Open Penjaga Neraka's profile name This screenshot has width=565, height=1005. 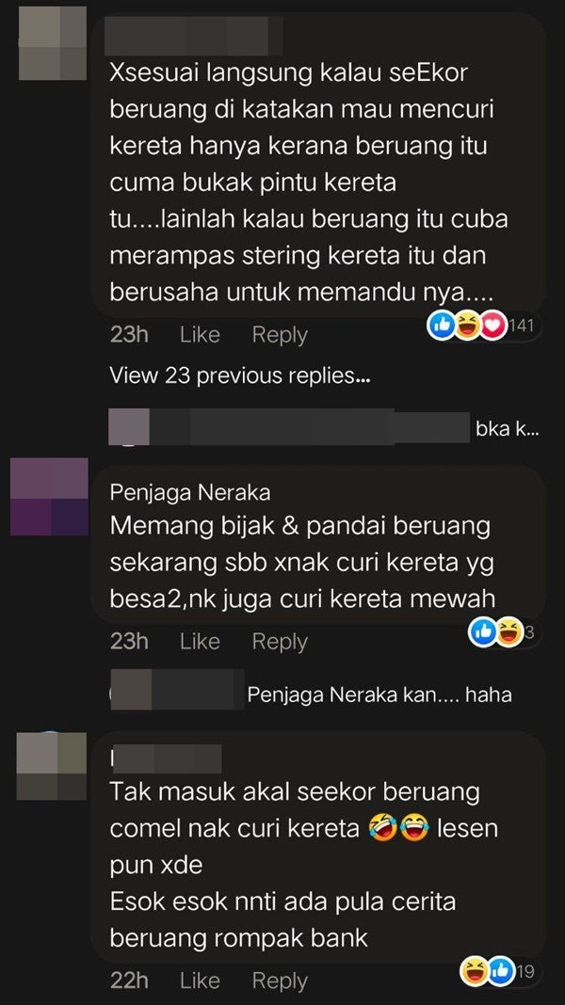[190, 492]
